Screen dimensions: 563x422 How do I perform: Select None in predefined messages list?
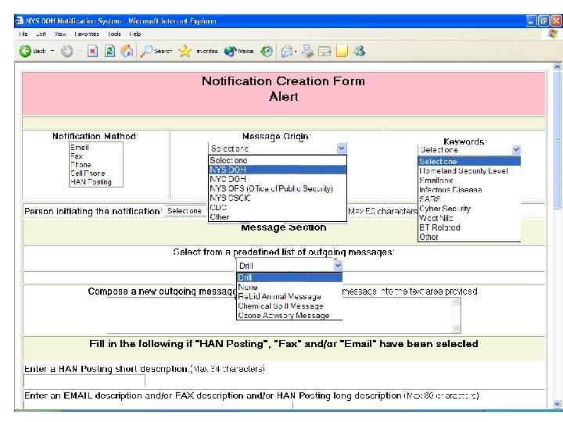tap(289, 287)
